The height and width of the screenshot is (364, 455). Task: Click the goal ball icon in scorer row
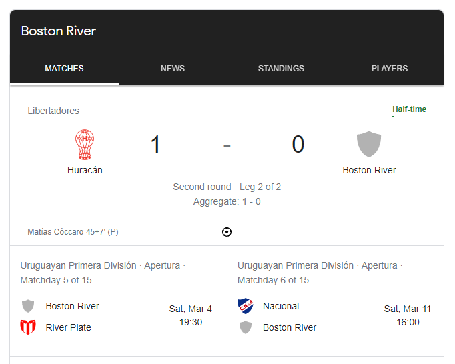(x=227, y=232)
